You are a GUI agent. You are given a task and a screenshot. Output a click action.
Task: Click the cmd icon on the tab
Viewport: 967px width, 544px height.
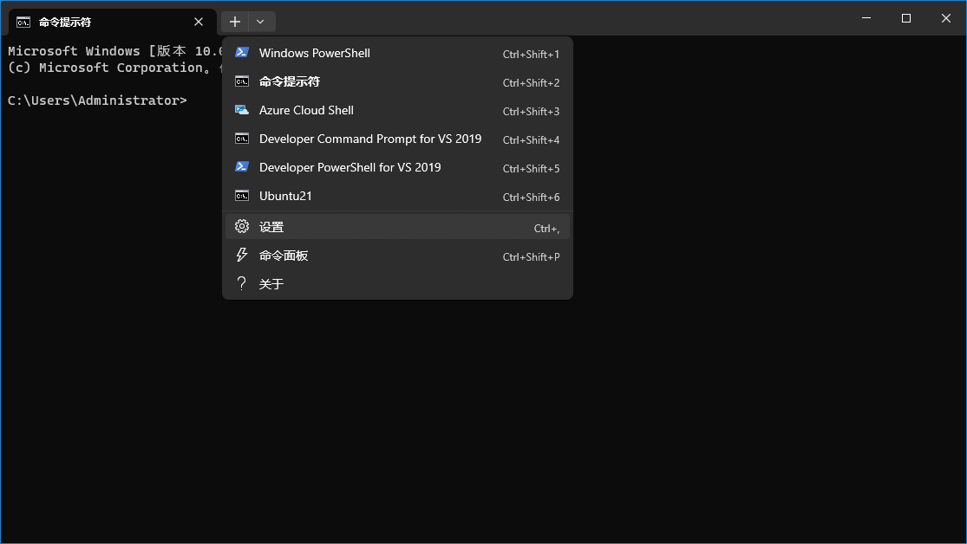[23, 23]
